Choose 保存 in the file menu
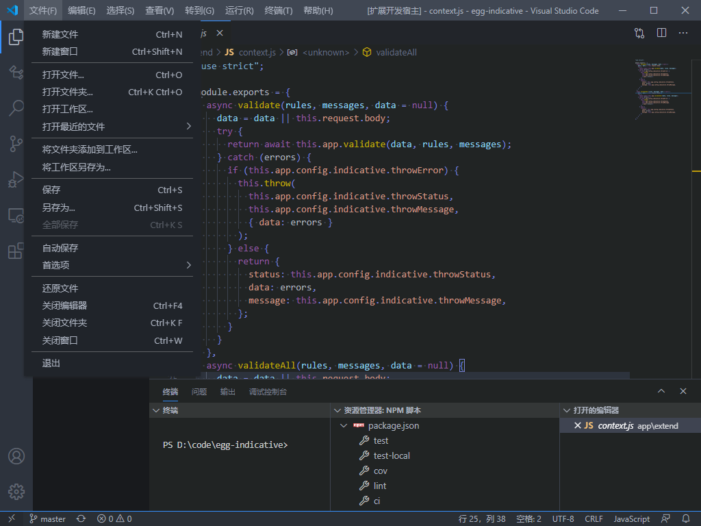The image size is (701, 526). click(112, 190)
